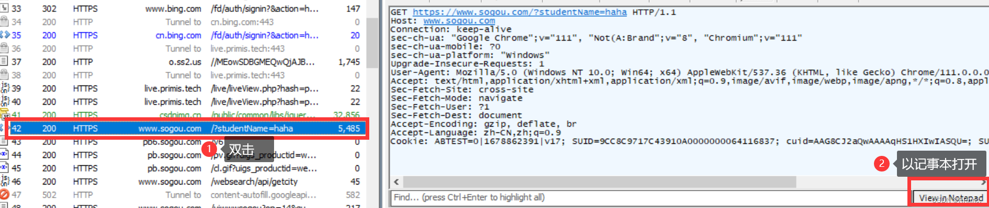Click the blue arrows icon of session 35
Image resolution: width=989 pixels, height=208 pixels.
5,35
